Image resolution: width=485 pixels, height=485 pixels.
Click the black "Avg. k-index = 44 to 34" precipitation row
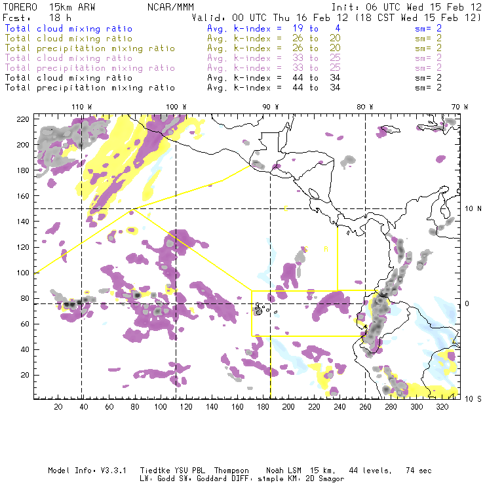point(274,88)
